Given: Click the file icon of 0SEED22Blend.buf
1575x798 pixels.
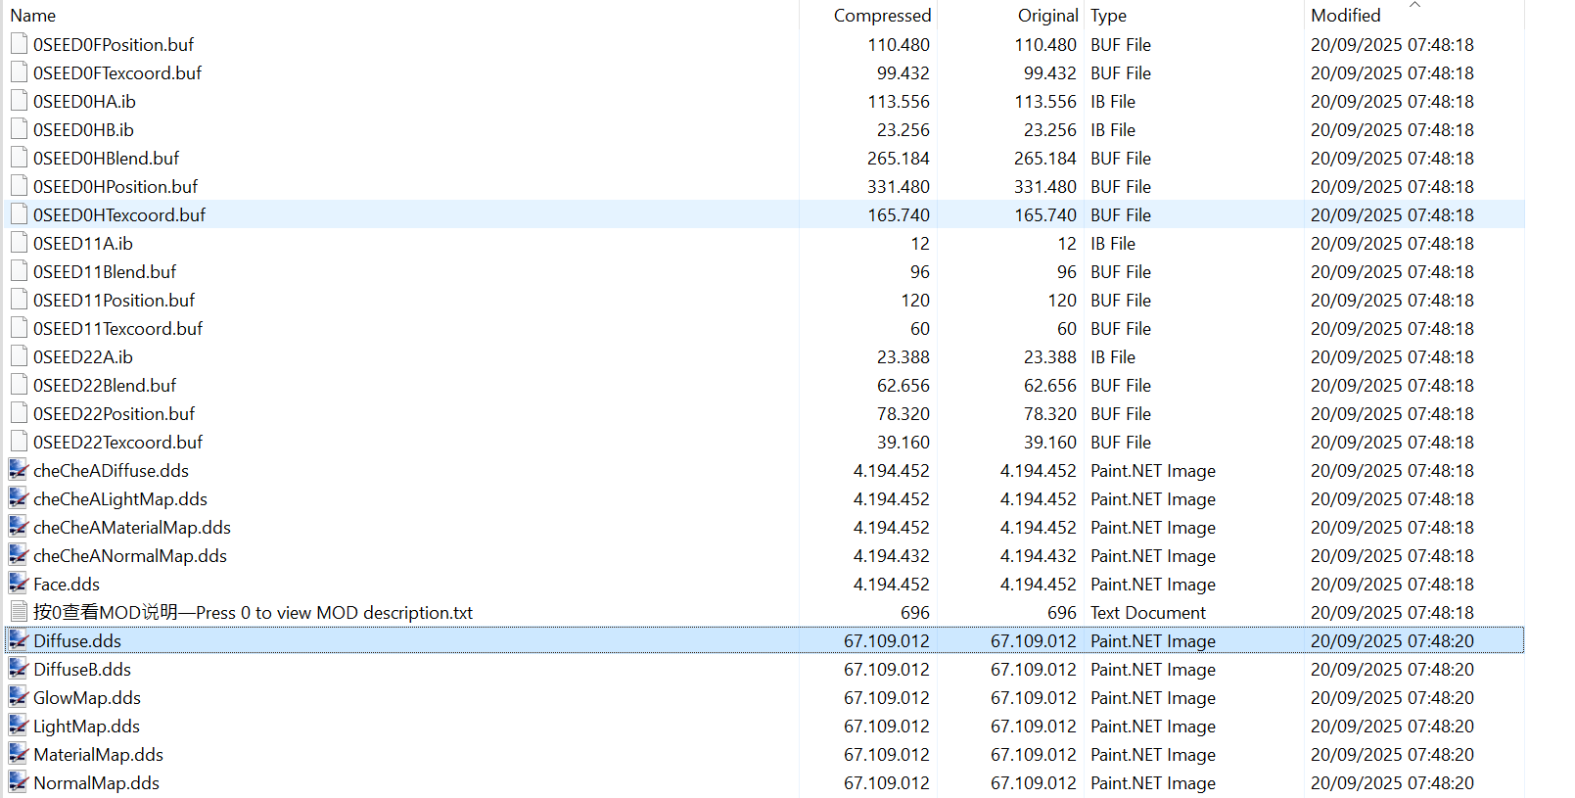Looking at the screenshot, I should tap(19, 385).
